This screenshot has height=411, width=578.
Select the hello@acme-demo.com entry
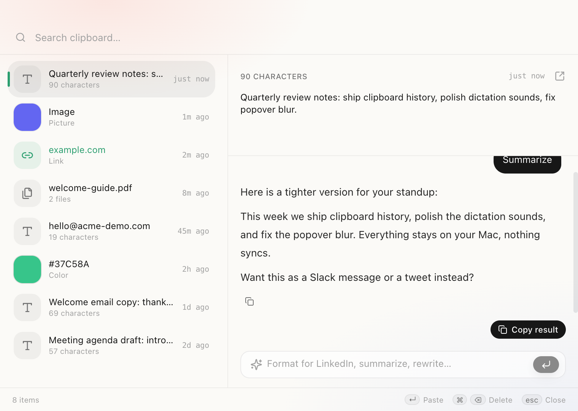111,231
